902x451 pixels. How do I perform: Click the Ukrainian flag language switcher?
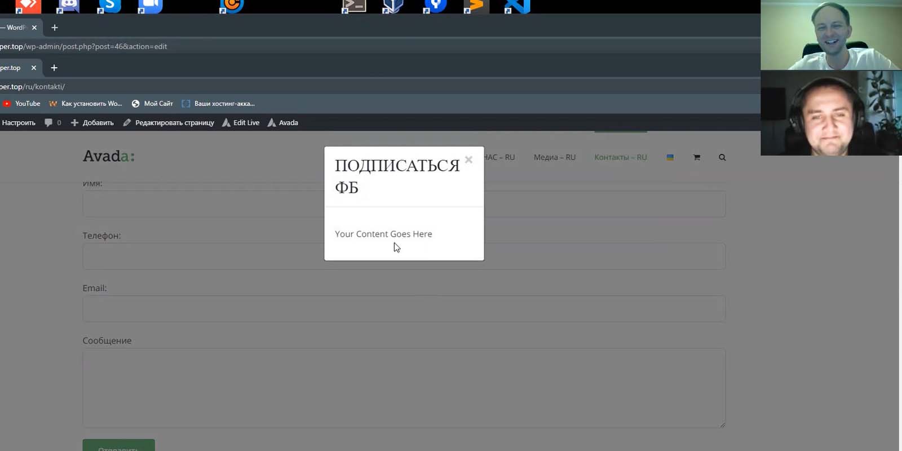coord(670,157)
